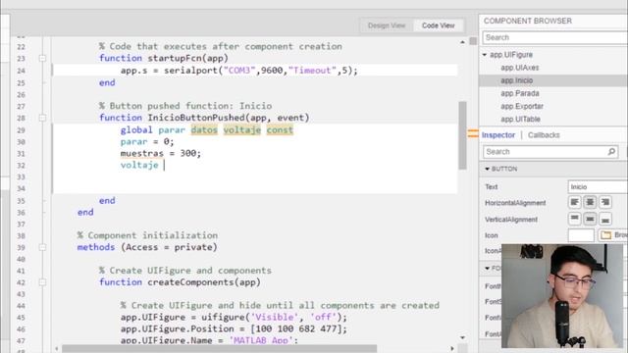
Task: Edit the Text property field Inicio
Action: pos(598,187)
